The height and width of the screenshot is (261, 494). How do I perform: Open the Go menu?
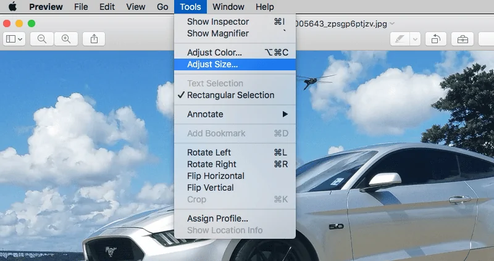click(162, 7)
